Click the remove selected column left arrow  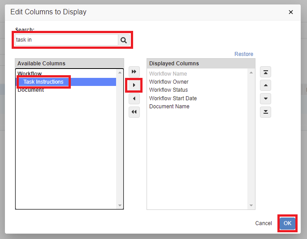pyautogui.click(x=134, y=98)
